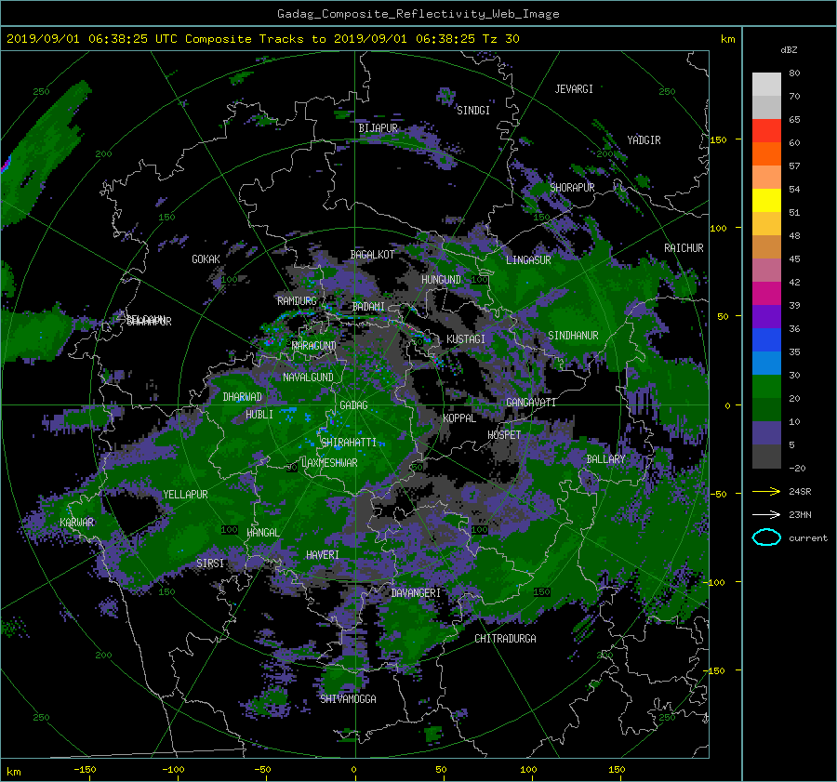Viewport: 837px width, 782px height.
Task: Click the BIJAPUR city label
Action: 378,128
